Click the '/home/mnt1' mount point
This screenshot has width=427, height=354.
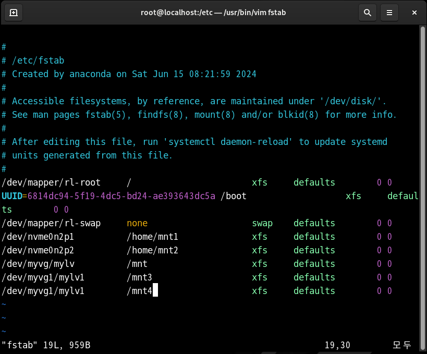[152, 237]
